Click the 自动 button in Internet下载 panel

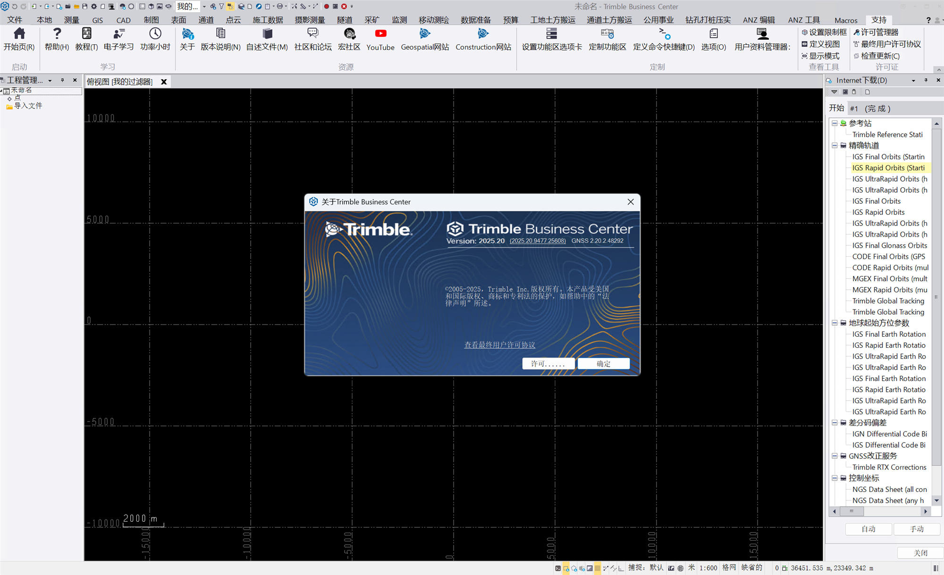(868, 529)
